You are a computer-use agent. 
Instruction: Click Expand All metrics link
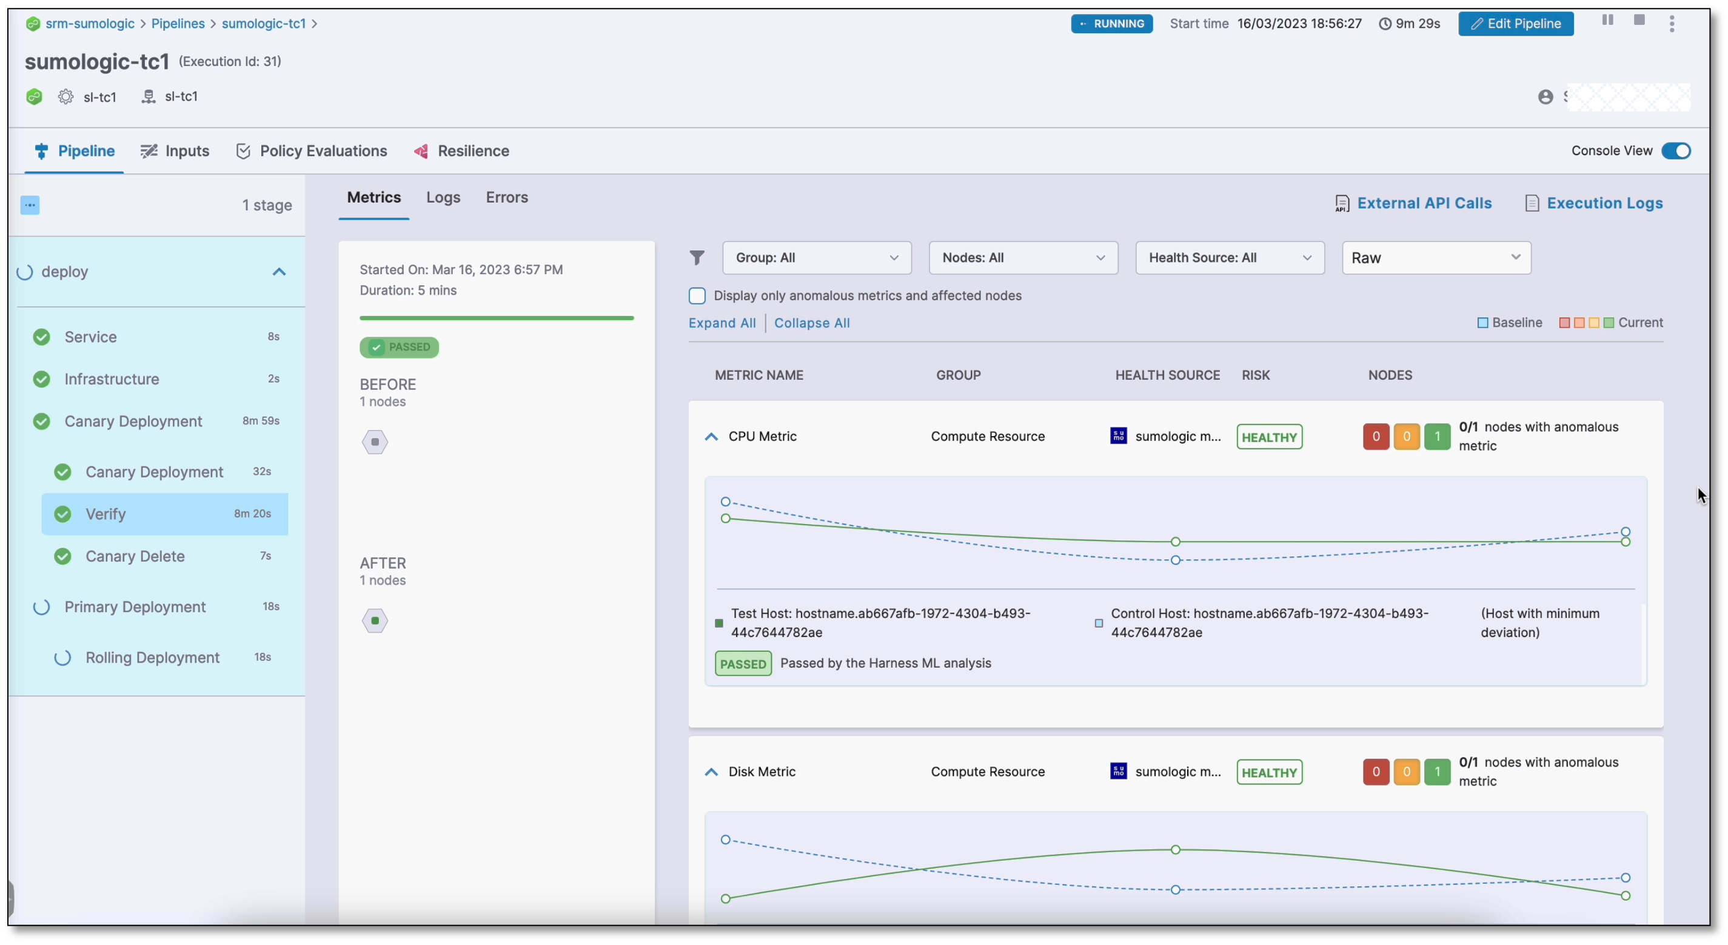click(722, 321)
